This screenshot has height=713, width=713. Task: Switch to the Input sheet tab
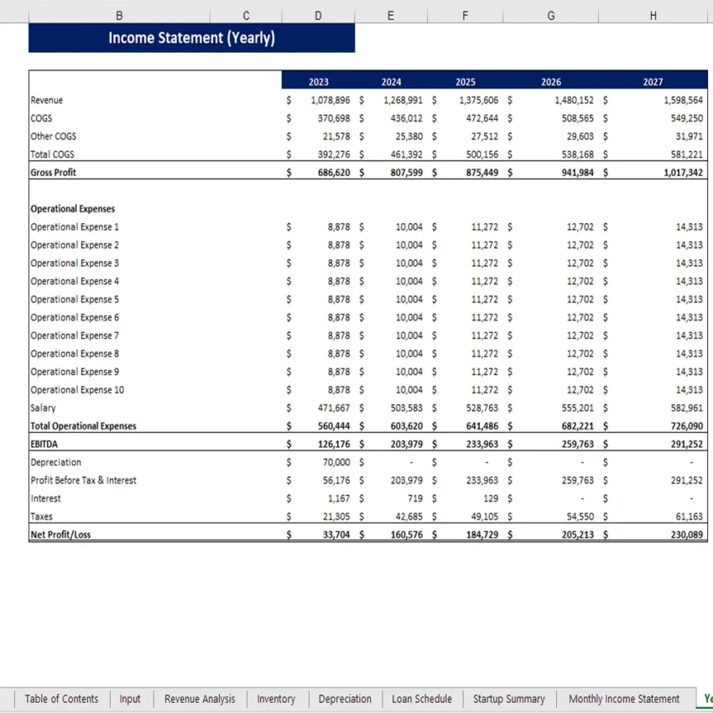[x=130, y=699]
